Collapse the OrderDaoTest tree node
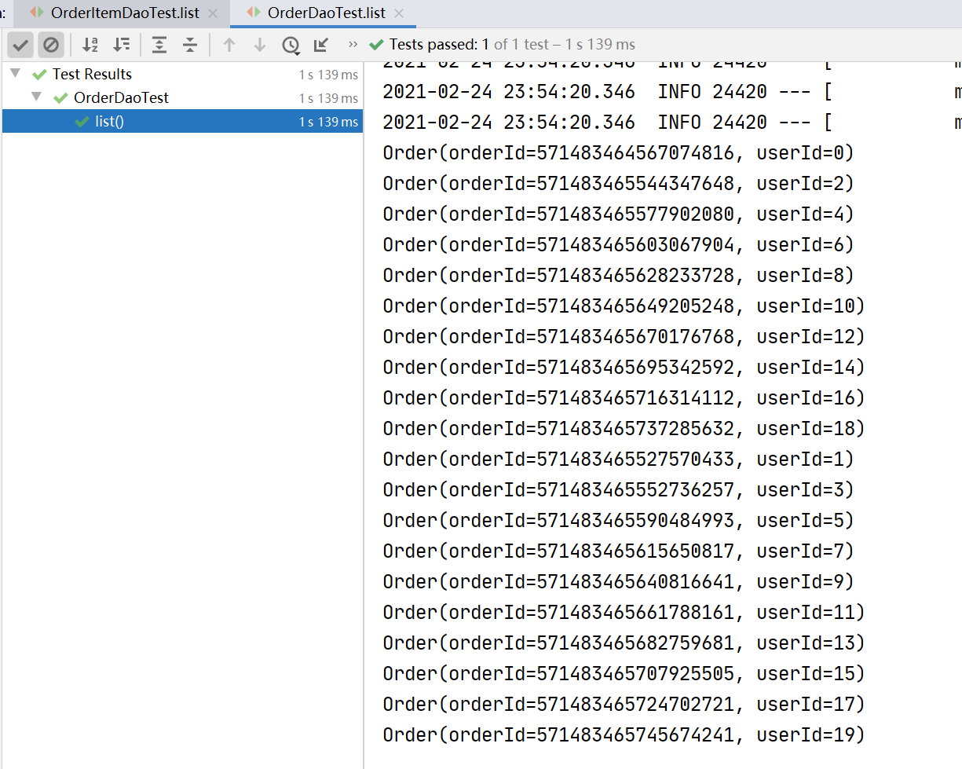The width and height of the screenshot is (962, 769). (35, 97)
